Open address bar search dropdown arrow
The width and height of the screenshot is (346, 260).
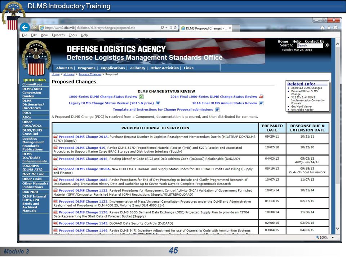pyautogui.click(x=166, y=28)
